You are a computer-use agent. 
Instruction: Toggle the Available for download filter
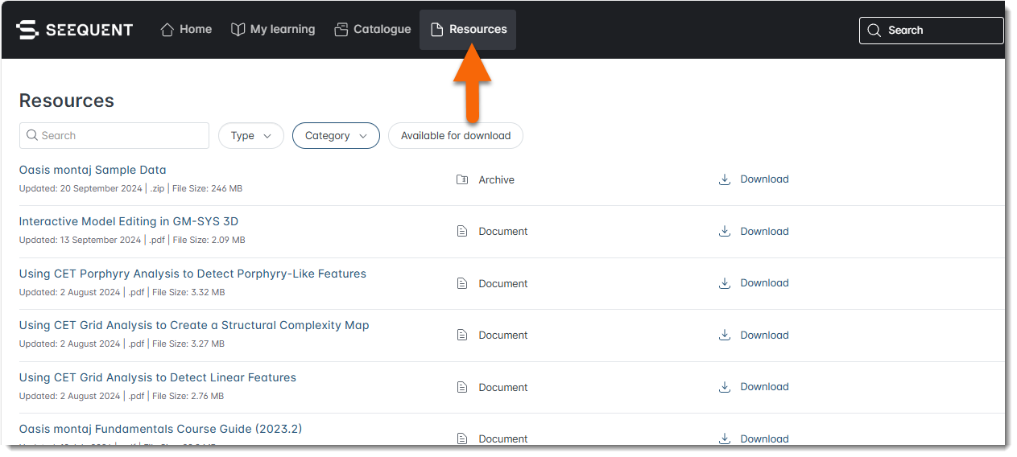point(455,136)
